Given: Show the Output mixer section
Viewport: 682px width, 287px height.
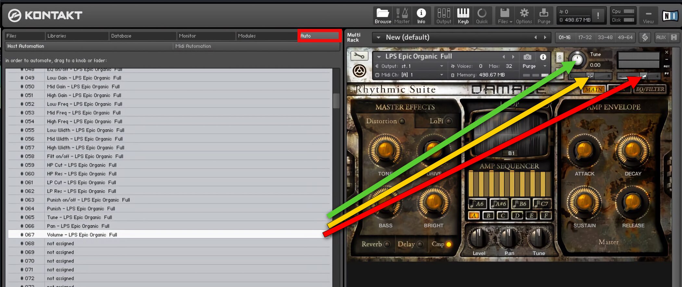Looking at the screenshot, I should pyautogui.click(x=444, y=16).
